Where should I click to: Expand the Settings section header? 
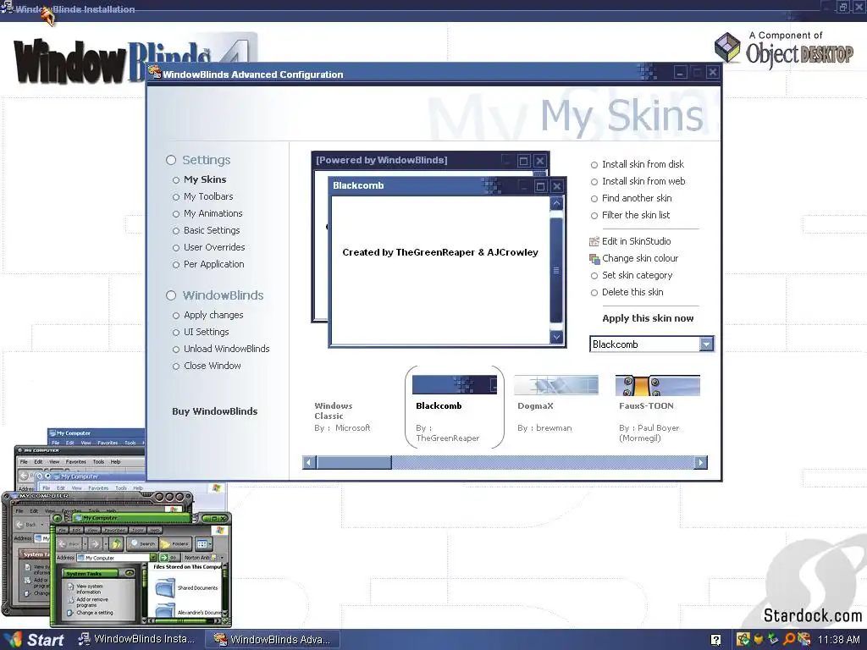coord(198,160)
